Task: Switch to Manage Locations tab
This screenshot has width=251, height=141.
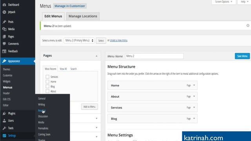Action: 83,16
